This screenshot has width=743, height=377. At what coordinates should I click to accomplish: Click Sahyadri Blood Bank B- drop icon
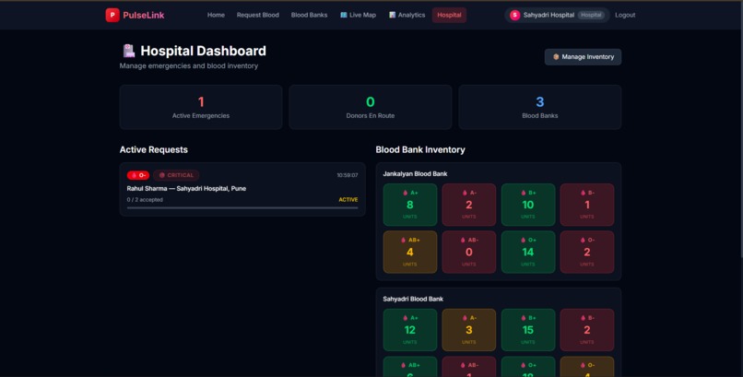coord(583,318)
